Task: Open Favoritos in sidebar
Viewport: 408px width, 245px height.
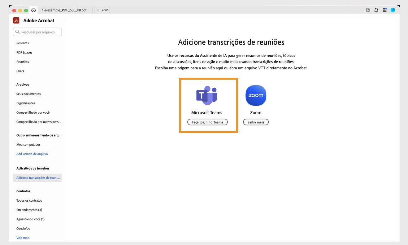Action: click(x=23, y=62)
